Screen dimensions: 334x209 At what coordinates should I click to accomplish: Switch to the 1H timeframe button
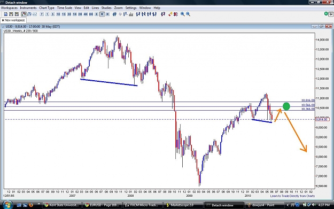click(75, 14)
